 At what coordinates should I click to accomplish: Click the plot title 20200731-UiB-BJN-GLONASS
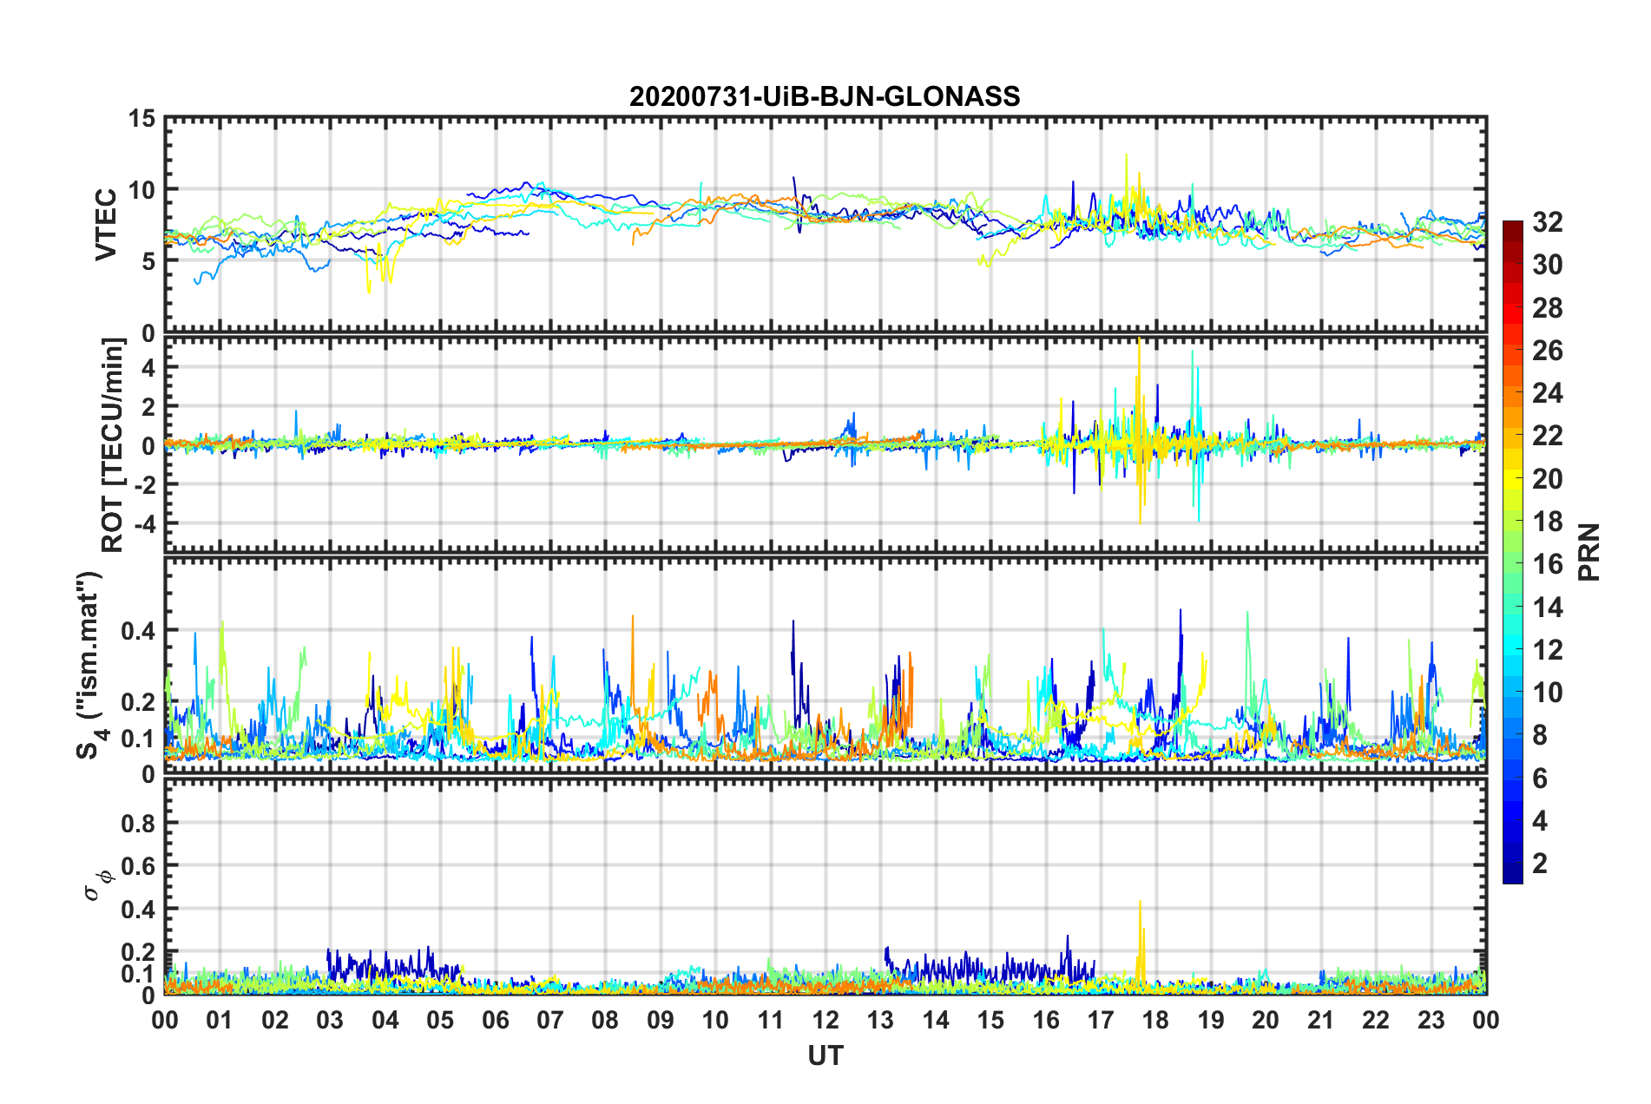(x=825, y=96)
